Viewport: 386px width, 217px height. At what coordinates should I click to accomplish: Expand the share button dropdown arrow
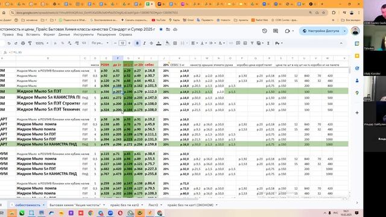pos(344,31)
